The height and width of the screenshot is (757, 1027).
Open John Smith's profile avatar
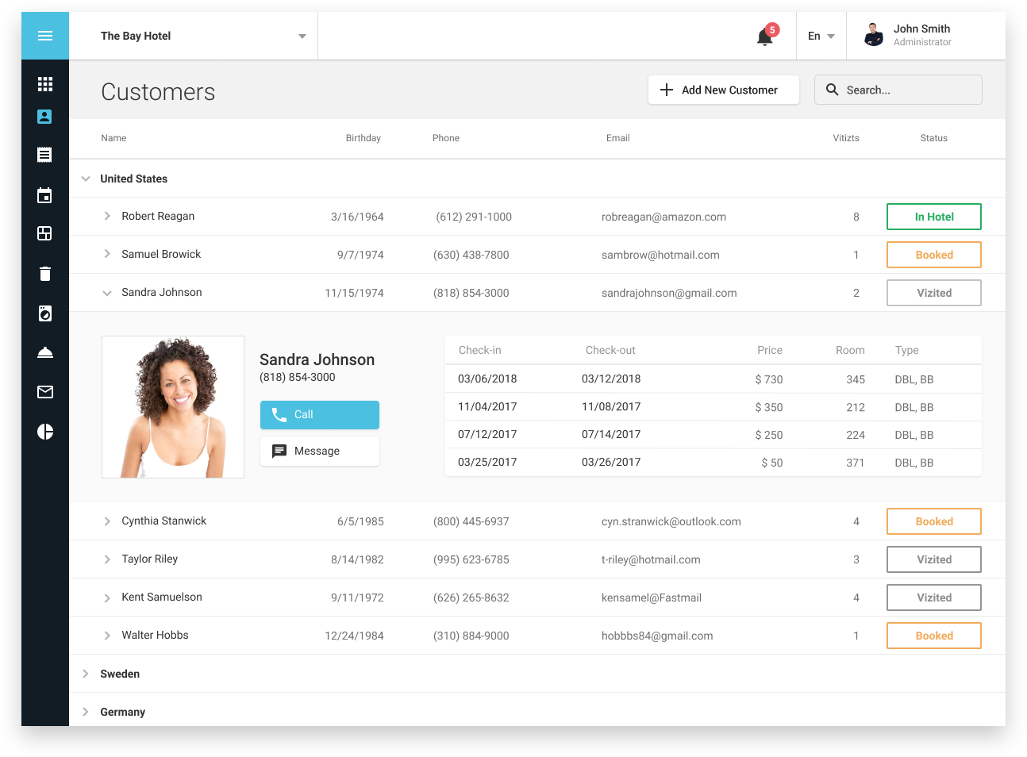tap(874, 35)
